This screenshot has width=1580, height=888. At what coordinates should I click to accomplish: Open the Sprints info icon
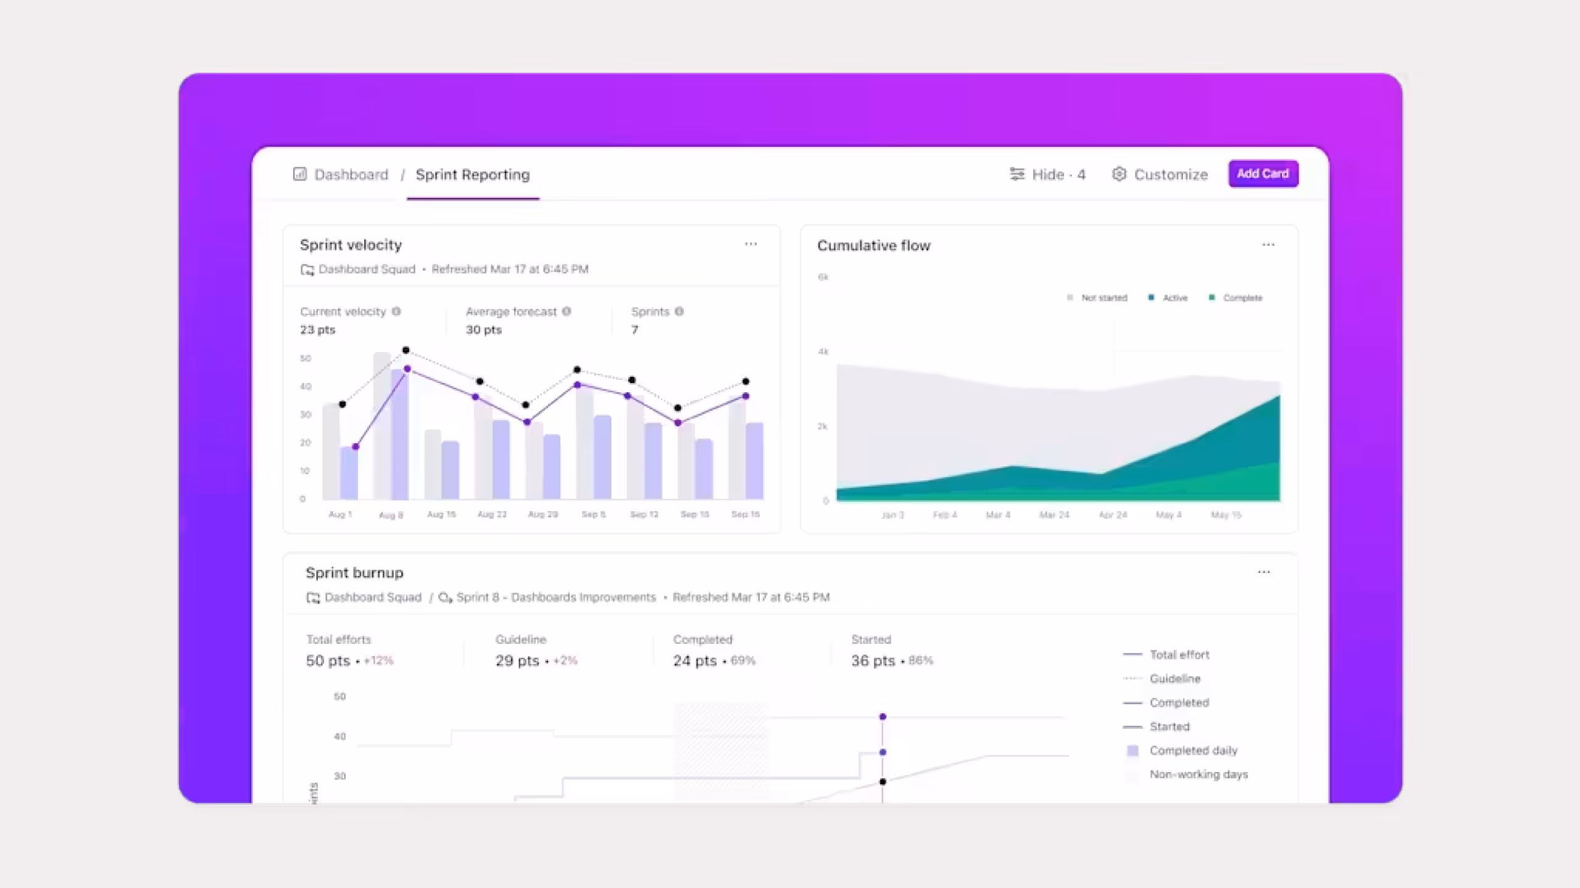tap(678, 311)
